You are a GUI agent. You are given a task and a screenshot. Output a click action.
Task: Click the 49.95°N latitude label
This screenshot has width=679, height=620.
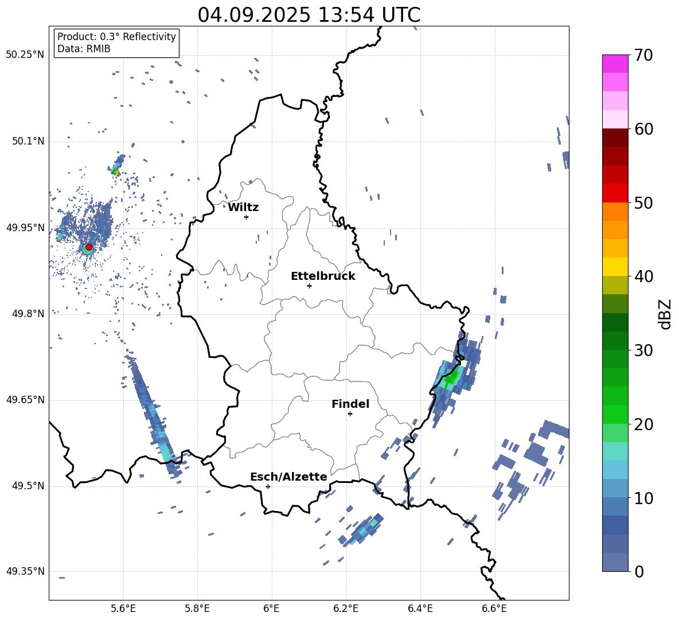pyautogui.click(x=25, y=228)
